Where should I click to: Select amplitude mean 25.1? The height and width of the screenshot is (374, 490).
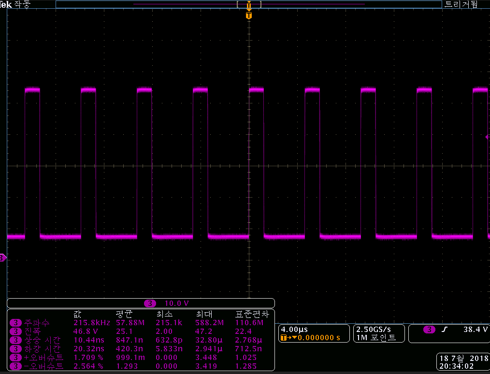click(124, 331)
